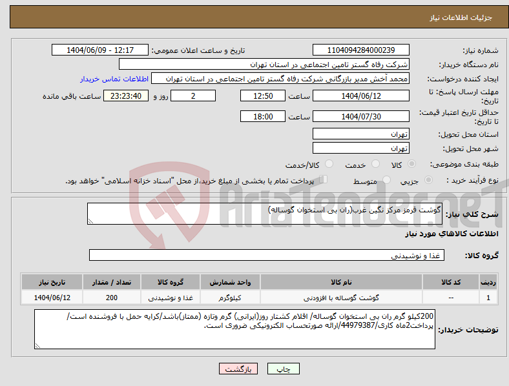This screenshot has height=386, width=509.
Task: Select the متوسط purchase type radio
Action: tap(387, 179)
